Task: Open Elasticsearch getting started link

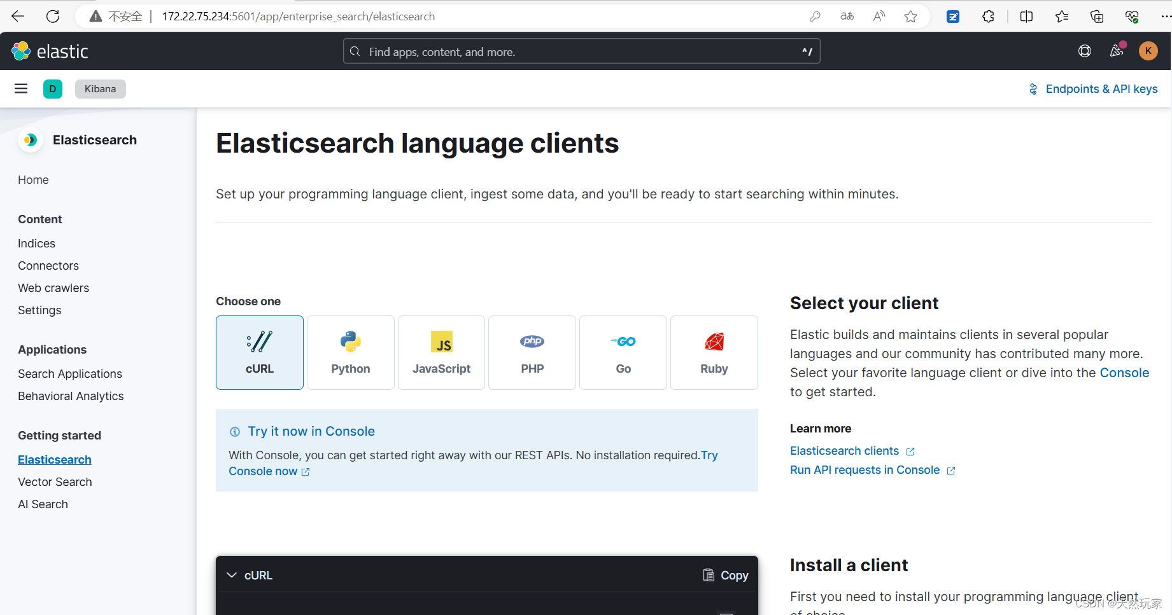Action: pos(55,460)
